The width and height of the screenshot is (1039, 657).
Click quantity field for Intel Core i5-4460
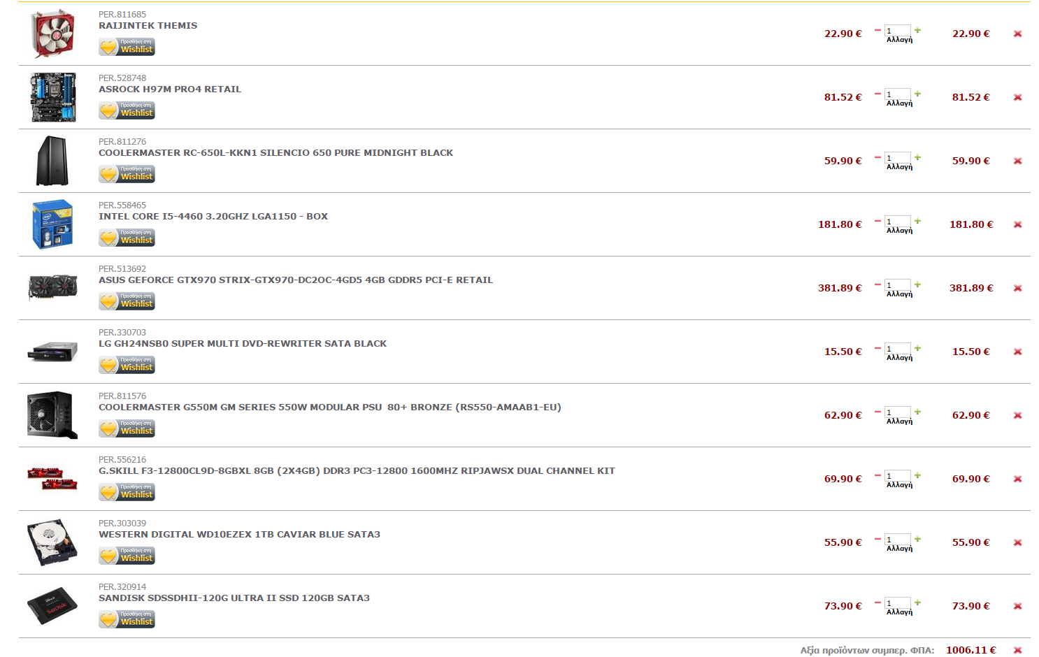point(898,222)
